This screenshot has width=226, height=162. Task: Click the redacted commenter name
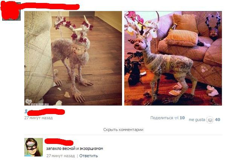[x=59, y=142]
